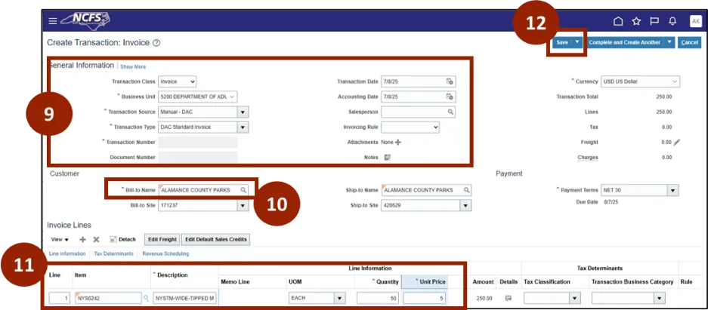Open Accounting Date calendar picker
Screen dimensions: 708x310
(x=450, y=97)
